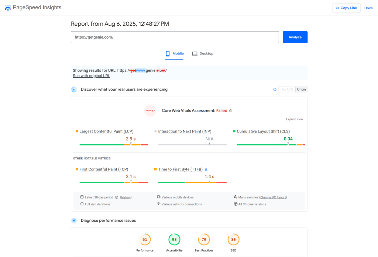Viewport: 378px width, 257px height.
Task: Open Largest Contentful Paint (LCP) link
Action: 106,131
